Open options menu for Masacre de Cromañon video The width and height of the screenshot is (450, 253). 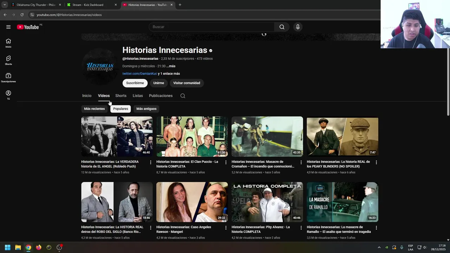tap(301, 162)
